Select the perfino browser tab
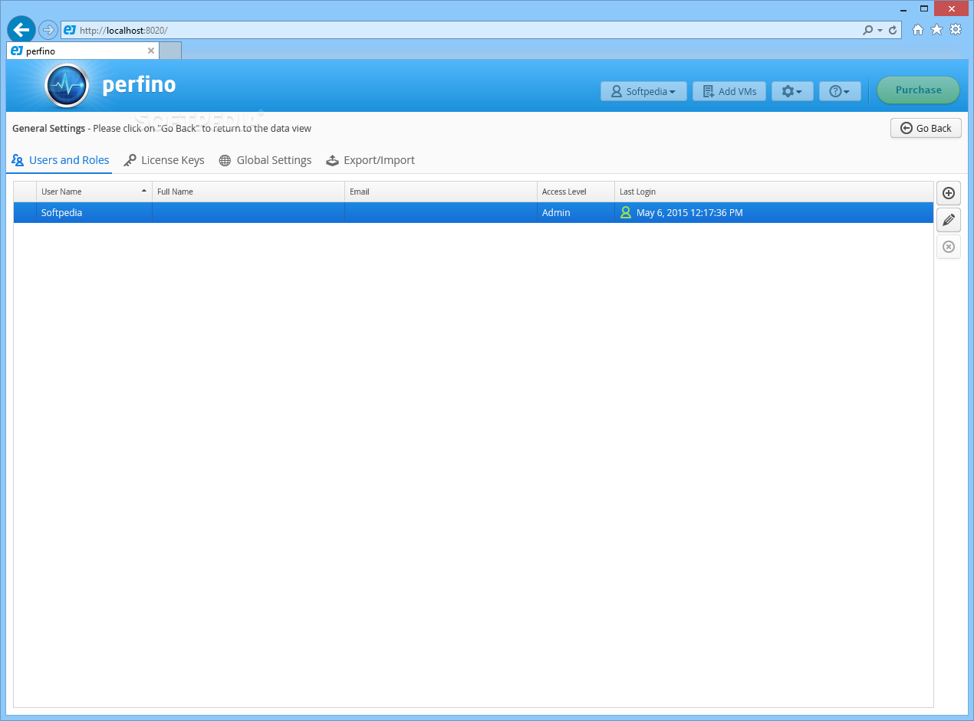This screenshot has height=721, width=974. (83, 51)
